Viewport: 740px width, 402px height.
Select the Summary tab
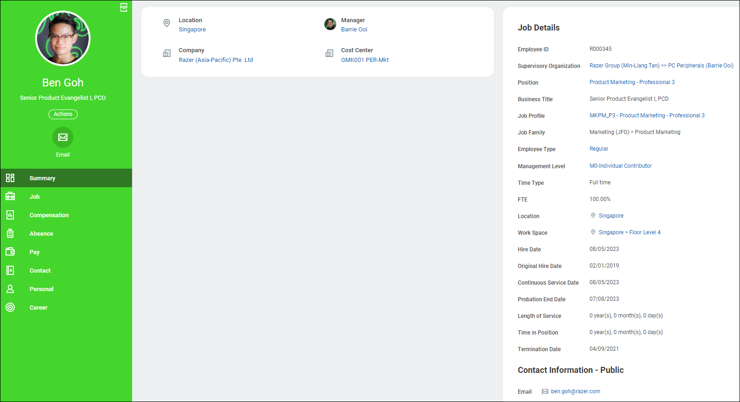tap(66, 178)
